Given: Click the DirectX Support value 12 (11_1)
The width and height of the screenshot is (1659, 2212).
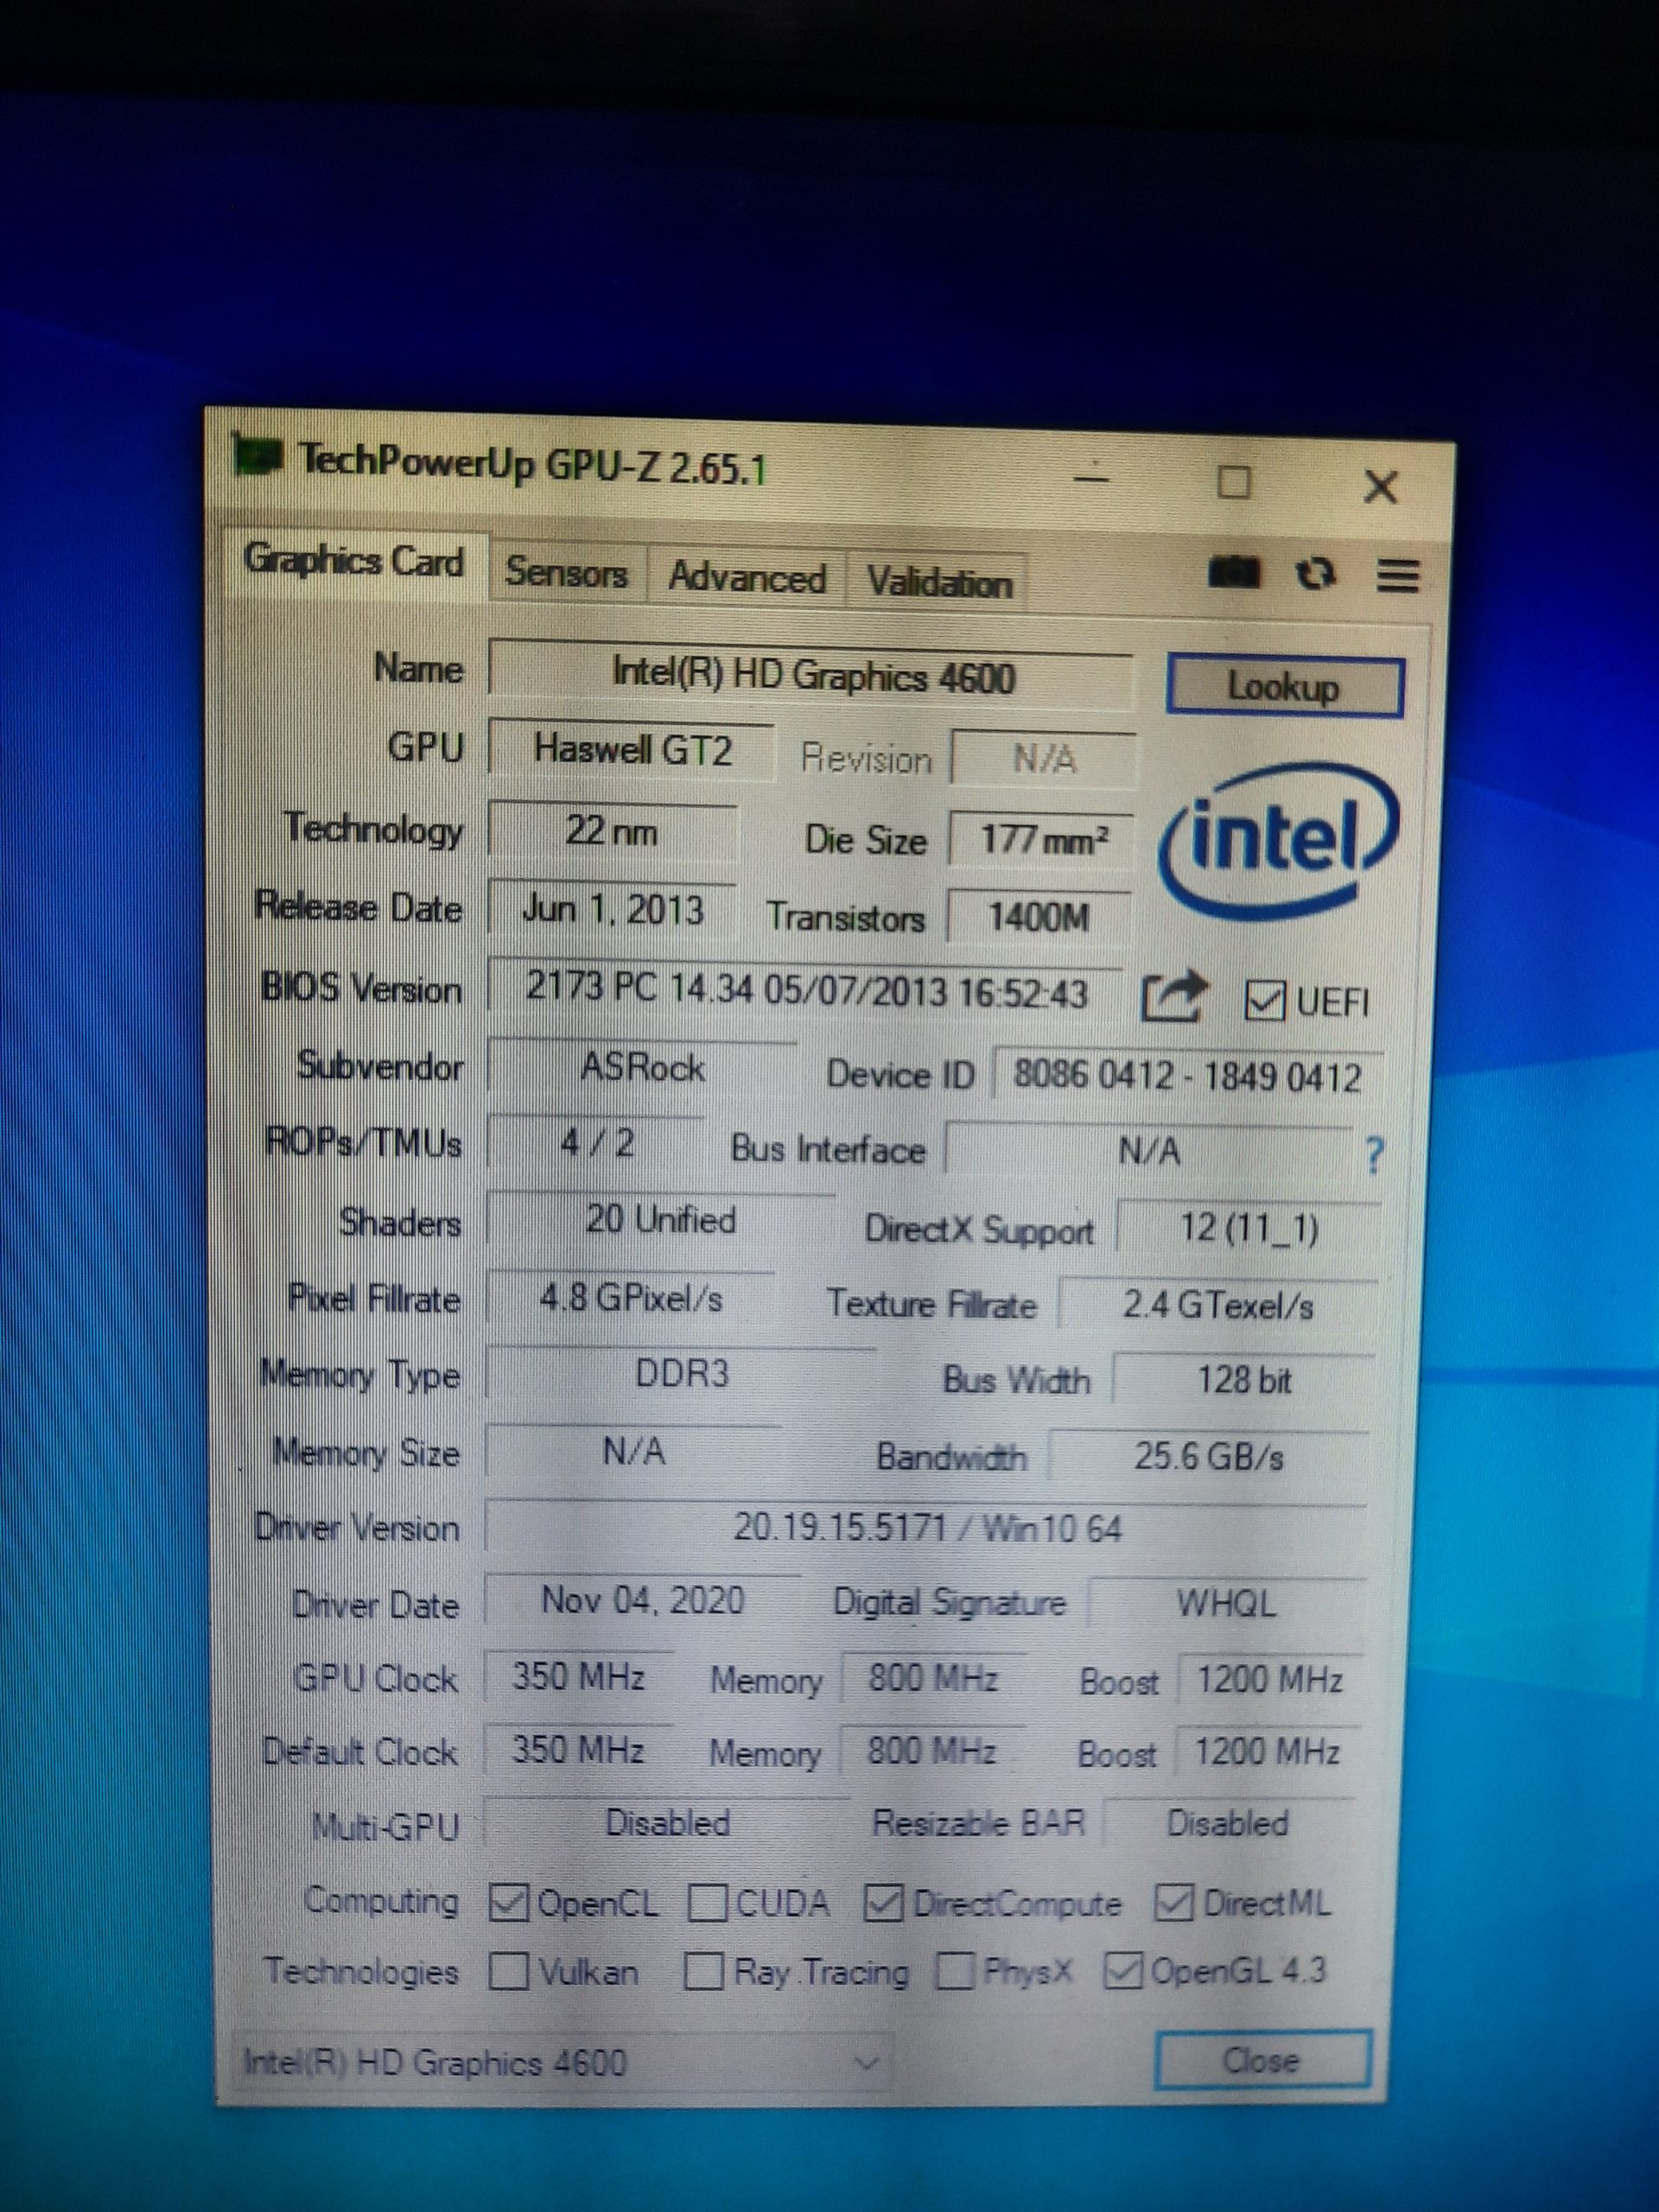Looking at the screenshot, I should pos(1249,1227).
